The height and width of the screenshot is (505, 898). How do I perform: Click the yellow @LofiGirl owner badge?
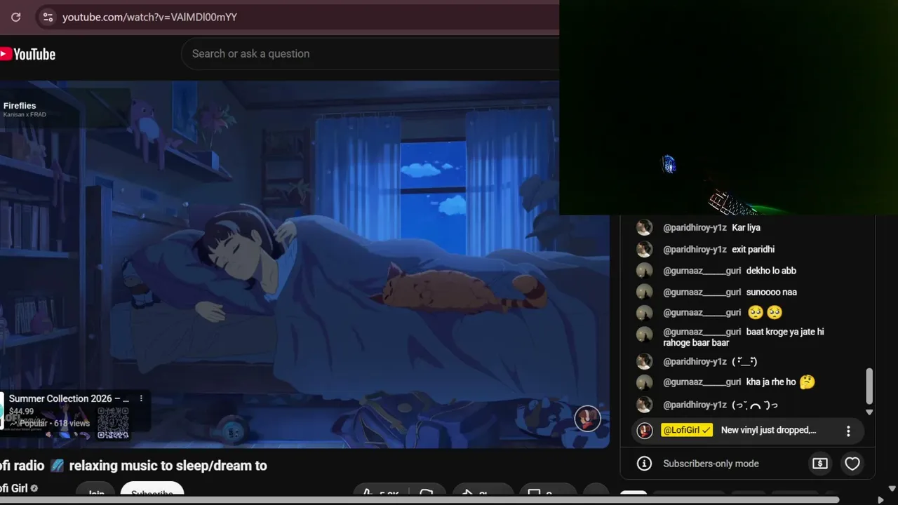(x=687, y=430)
